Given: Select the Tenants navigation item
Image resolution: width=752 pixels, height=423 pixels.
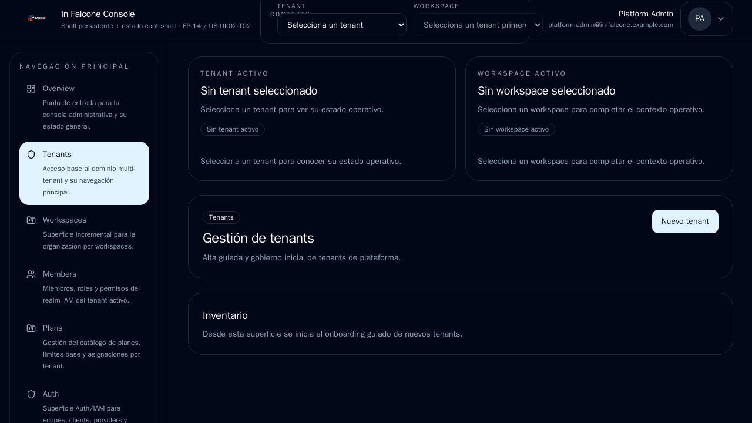Looking at the screenshot, I should pyautogui.click(x=84, y=173).
